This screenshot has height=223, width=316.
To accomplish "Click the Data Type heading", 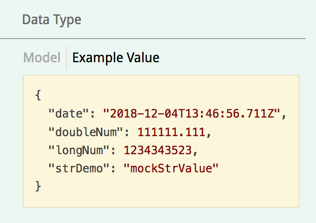I will tap(52, 20).
